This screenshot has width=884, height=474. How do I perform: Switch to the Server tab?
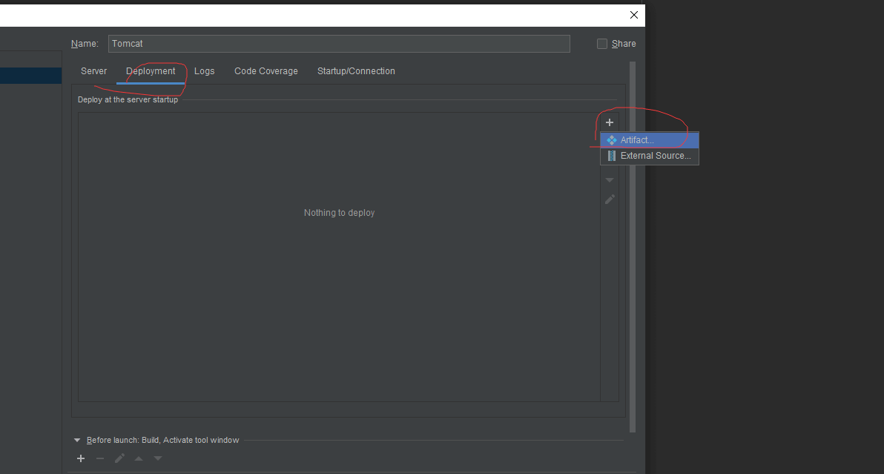click(x=93, y=71)
